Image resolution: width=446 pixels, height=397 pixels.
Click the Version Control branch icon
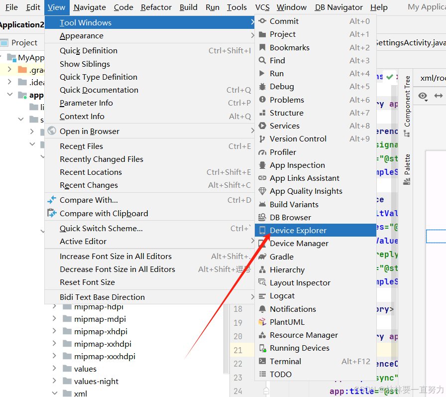point(262,139)
